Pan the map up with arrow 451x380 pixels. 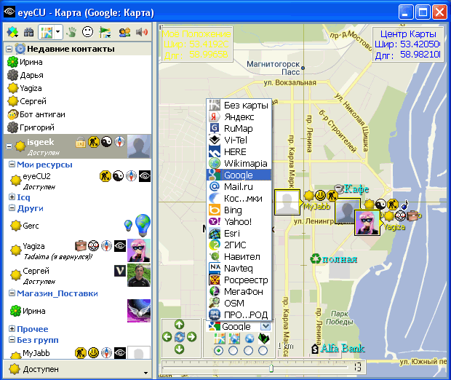point(179,325)
